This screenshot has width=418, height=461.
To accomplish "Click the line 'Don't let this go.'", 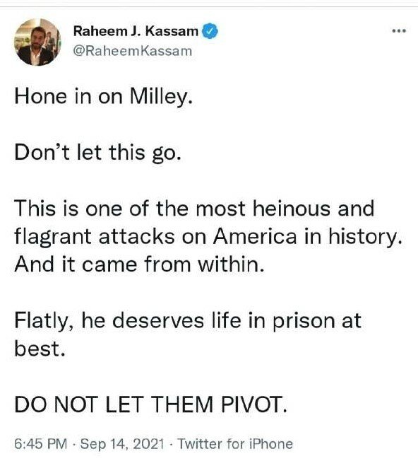I will 97,153.
